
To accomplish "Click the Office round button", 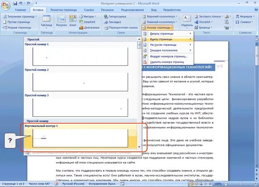I will (5, 5).
